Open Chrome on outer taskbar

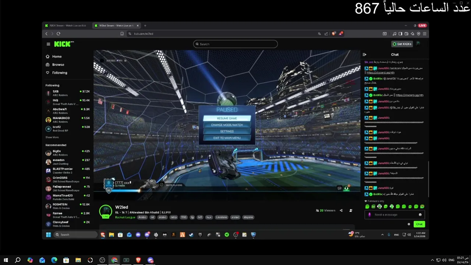[114, 260]
